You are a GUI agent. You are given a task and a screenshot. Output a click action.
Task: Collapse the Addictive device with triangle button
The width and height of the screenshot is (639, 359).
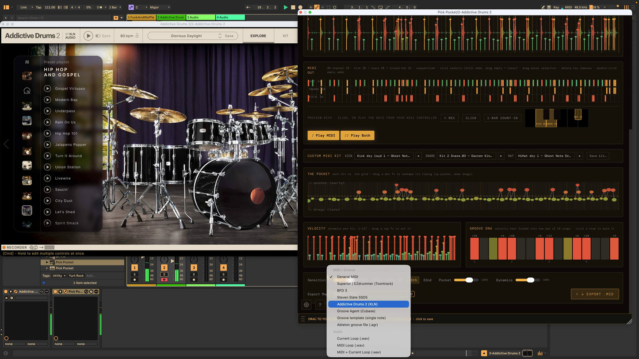(x=11, y=291)
